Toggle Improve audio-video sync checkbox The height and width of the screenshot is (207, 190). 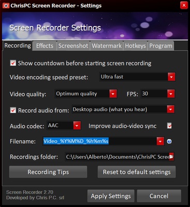[x=169, y=126]
